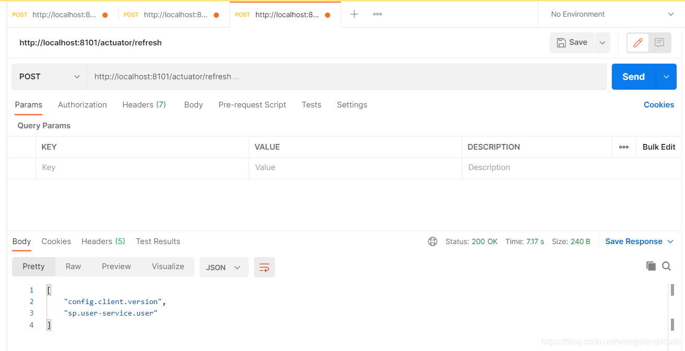Open tab options three-dots menu

pos(377,14)
